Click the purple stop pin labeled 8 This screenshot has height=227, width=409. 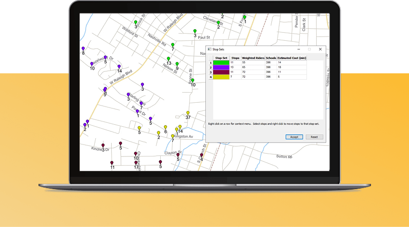[x=83, y=48]
